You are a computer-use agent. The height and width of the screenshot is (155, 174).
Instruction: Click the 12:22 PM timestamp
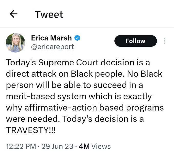(x=21, y=146)
